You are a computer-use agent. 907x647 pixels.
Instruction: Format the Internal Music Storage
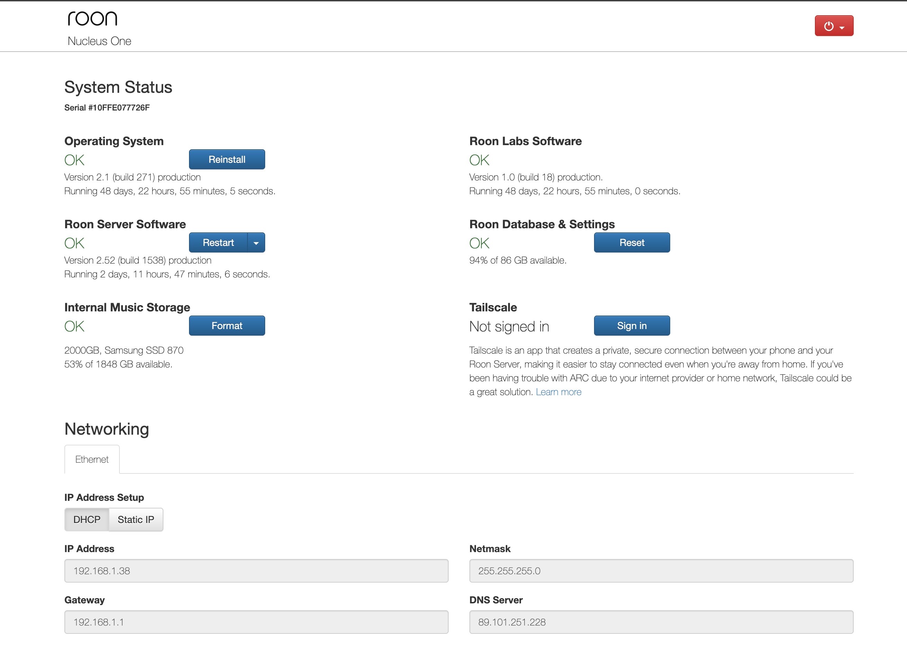(226, 326)
